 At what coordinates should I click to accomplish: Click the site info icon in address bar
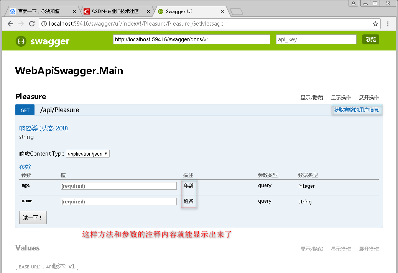point(44,24)
